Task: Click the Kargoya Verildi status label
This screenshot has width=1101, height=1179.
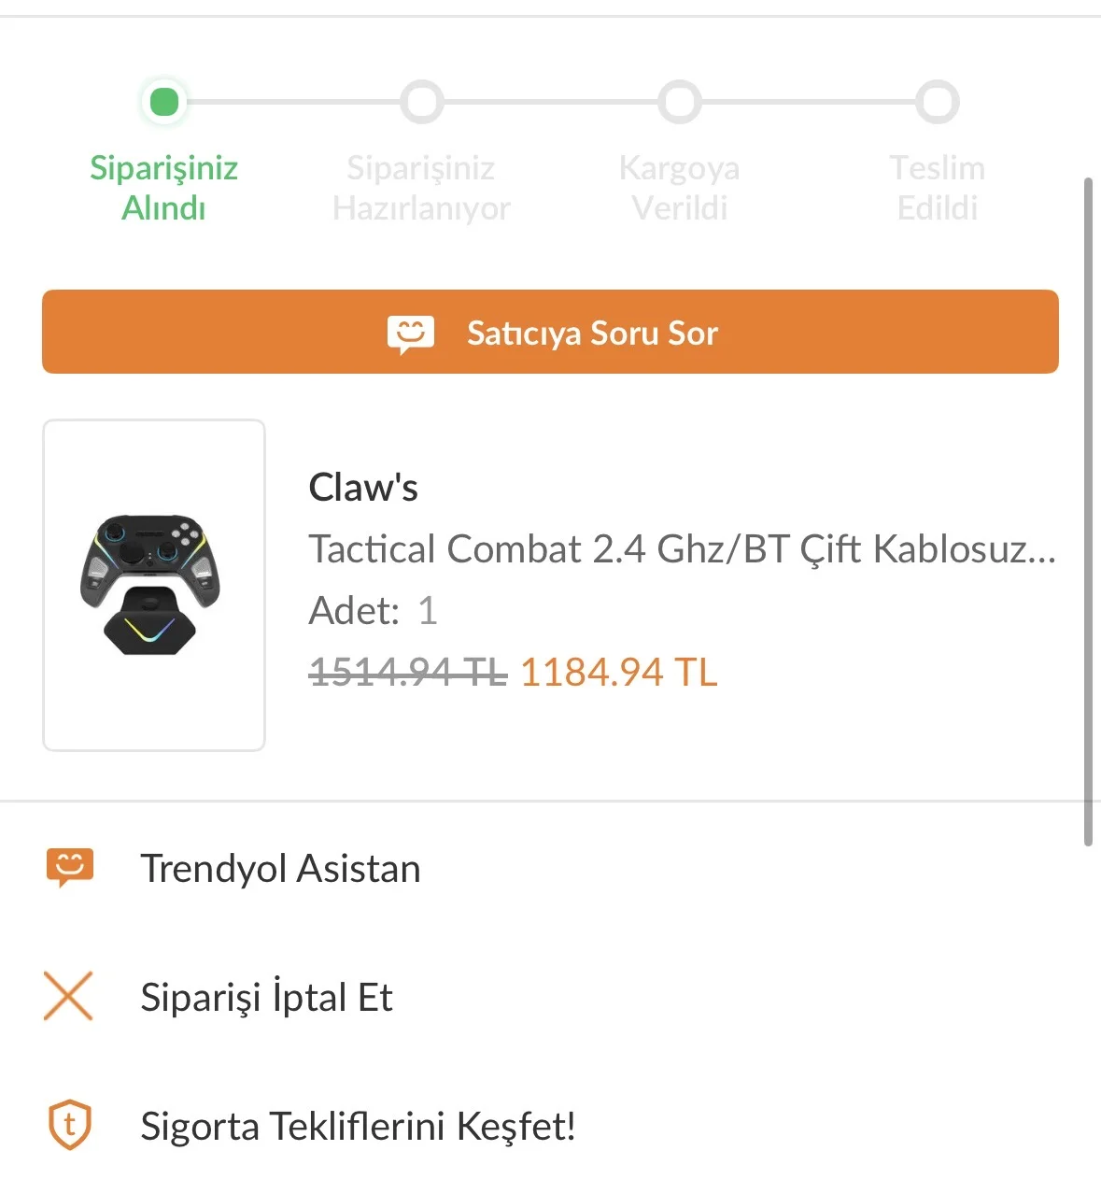Action: (x=679, y=188)
